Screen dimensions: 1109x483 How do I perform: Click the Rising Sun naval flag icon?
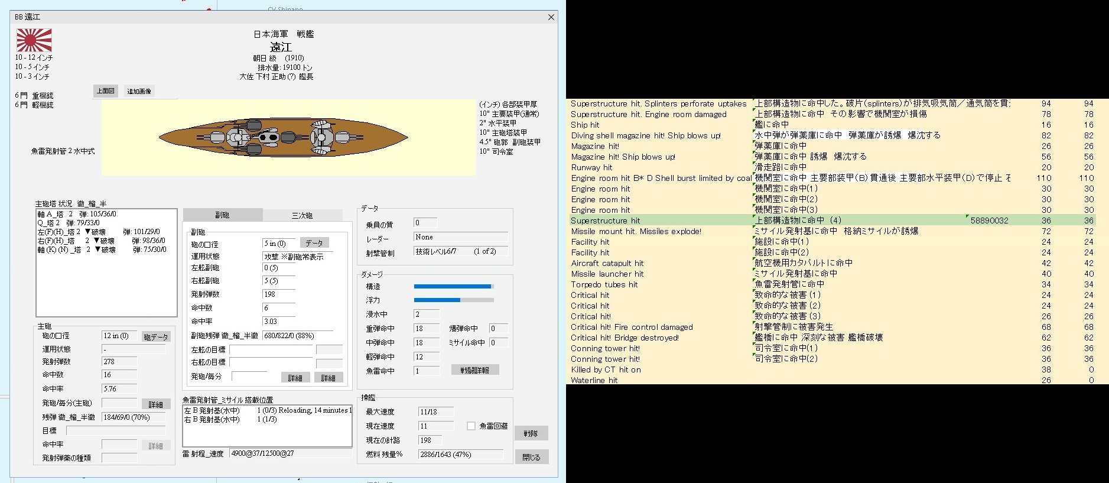click(x=34, y=40)
